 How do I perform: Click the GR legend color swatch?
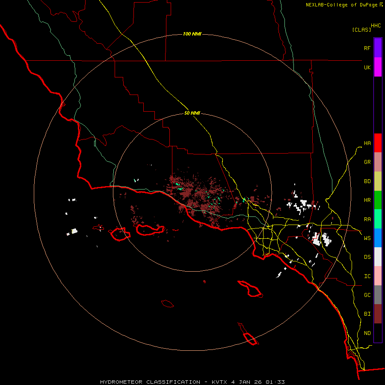click(378, 162)
